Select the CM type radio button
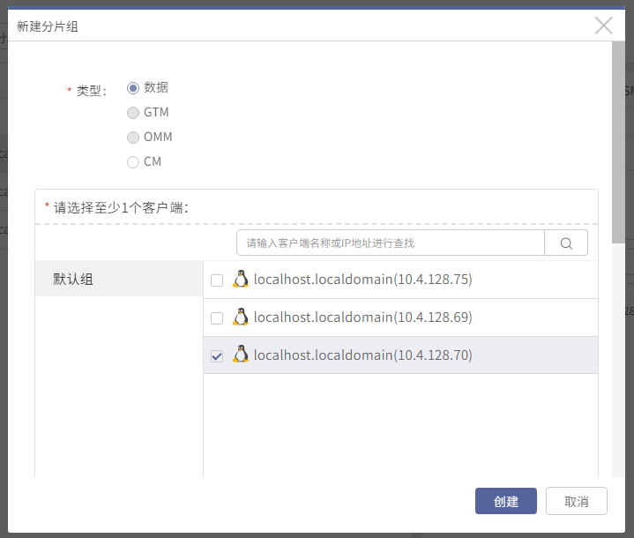The width and height of the screenshot is (634, 538). pos(133,162)
